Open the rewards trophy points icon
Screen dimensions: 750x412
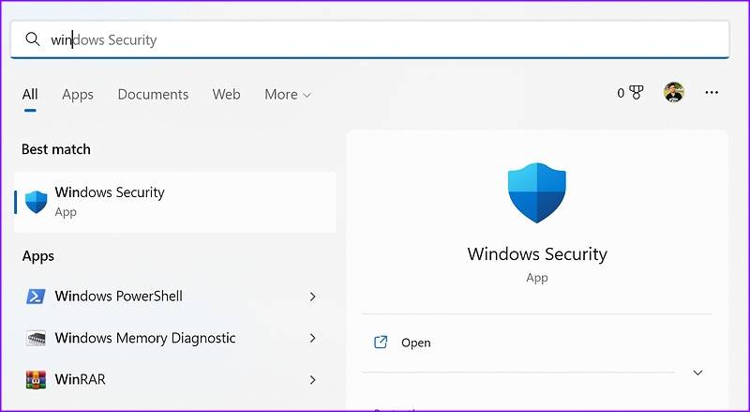coord(636,93)
